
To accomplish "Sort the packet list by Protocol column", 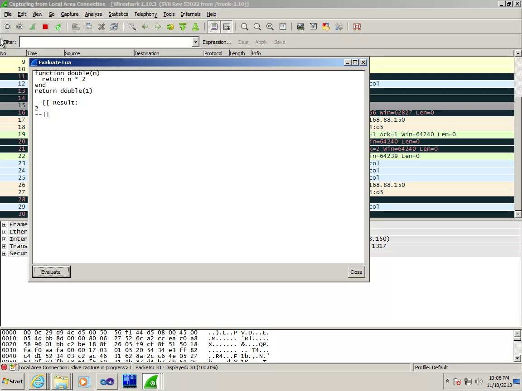I will 216,53.
